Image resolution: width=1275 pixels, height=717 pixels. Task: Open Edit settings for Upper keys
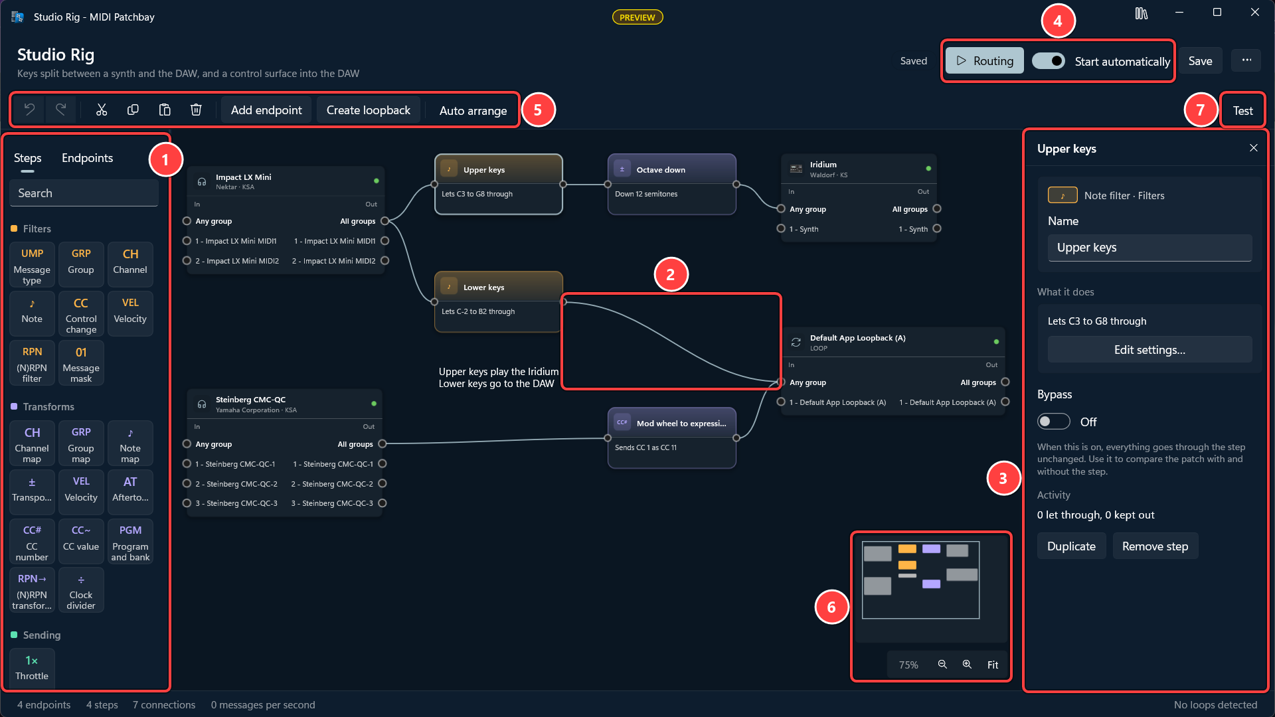pos(1149,350)
